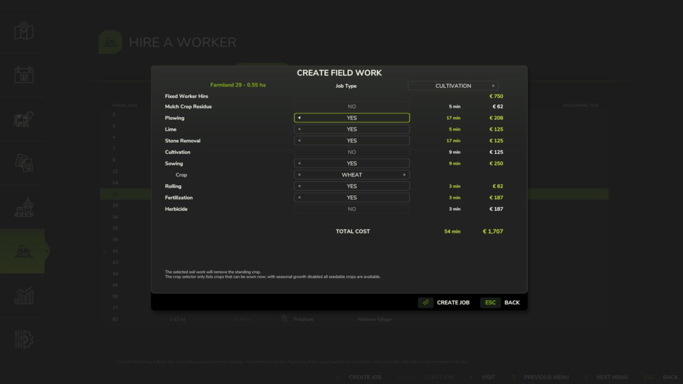The image size is (683, 384).
Task: Click the '€ 750' fixed hire cost
Action: pos(496,97)
